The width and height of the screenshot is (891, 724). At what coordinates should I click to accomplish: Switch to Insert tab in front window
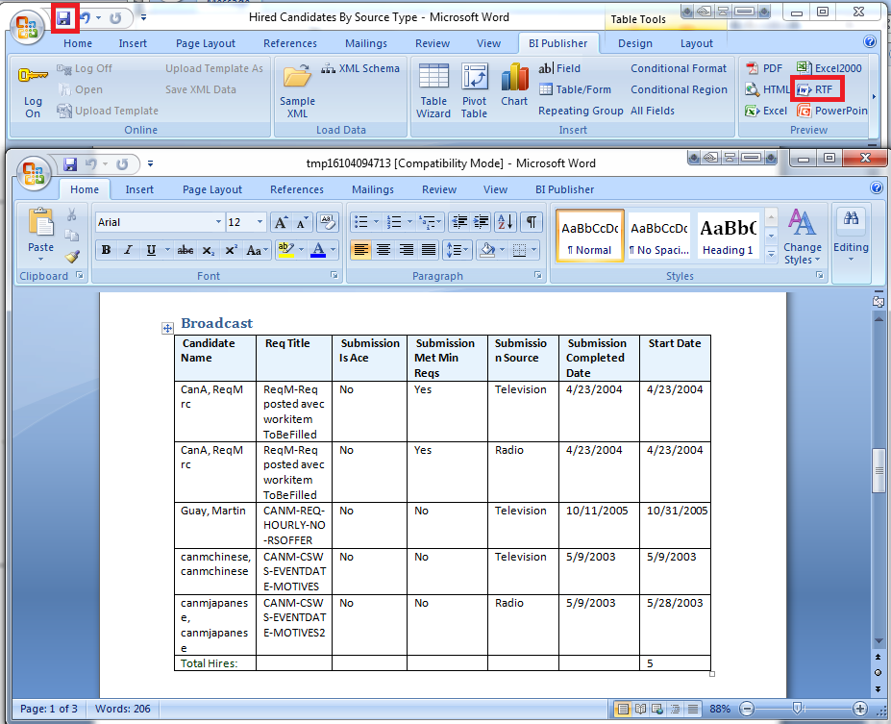pyautogui.click(x=139, y=189)
